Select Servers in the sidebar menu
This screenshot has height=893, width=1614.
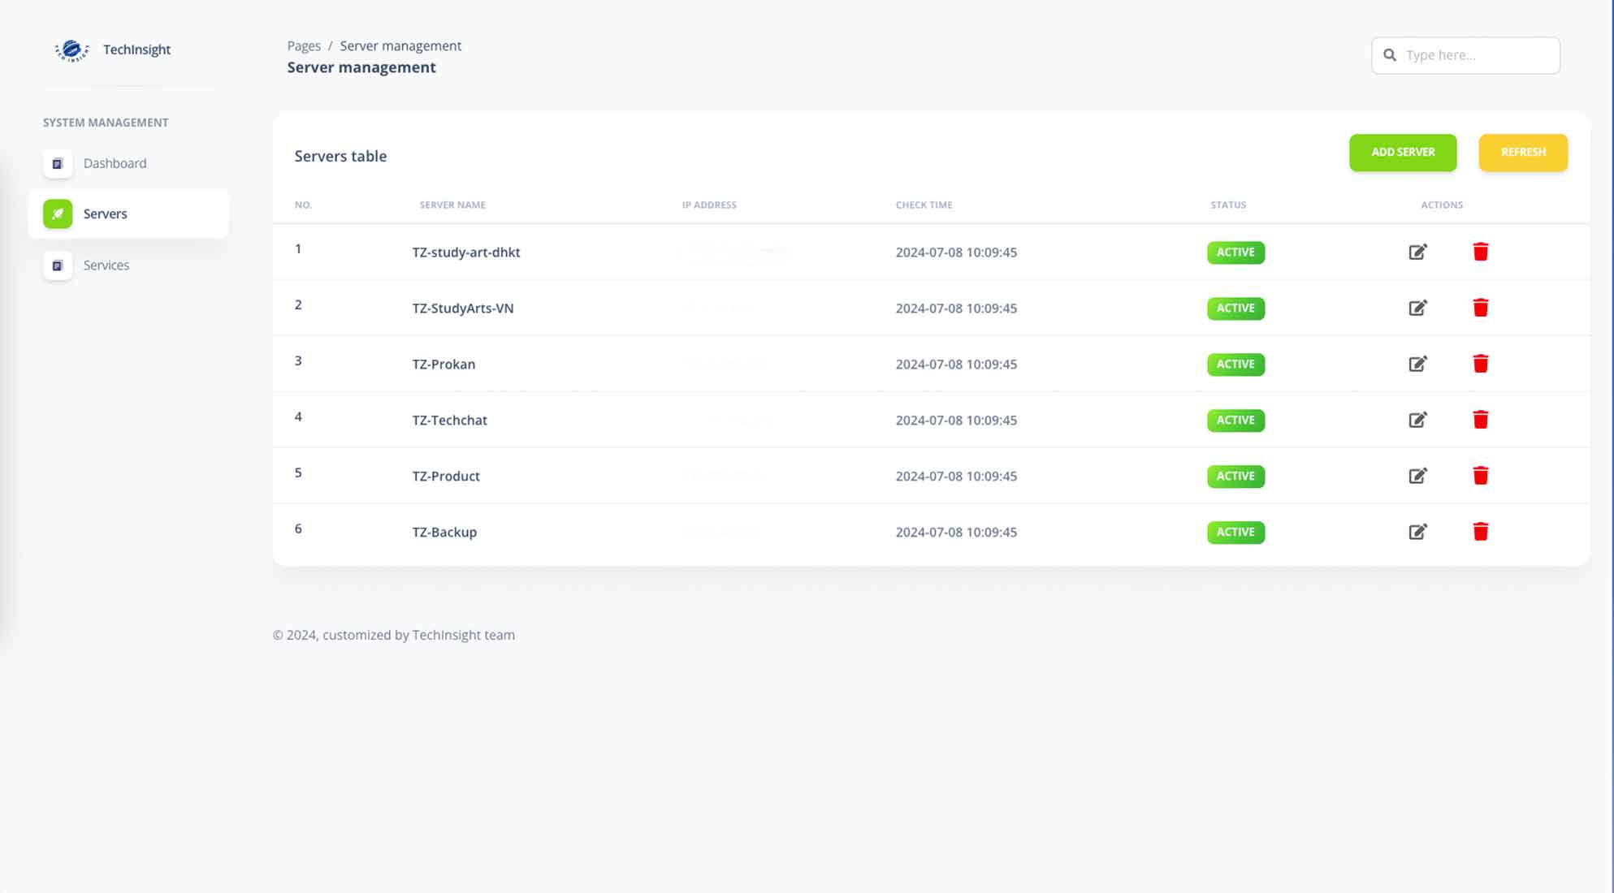coord(128,214)
